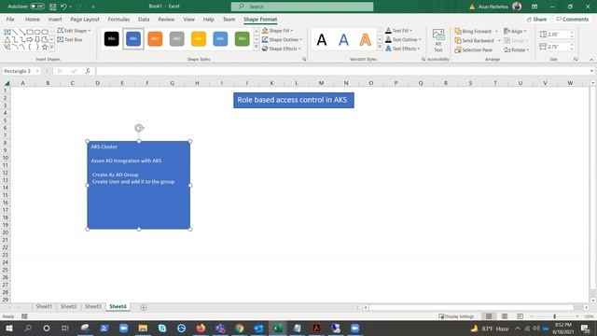Open Chrome from the taskbar

(x=240, y=328)
